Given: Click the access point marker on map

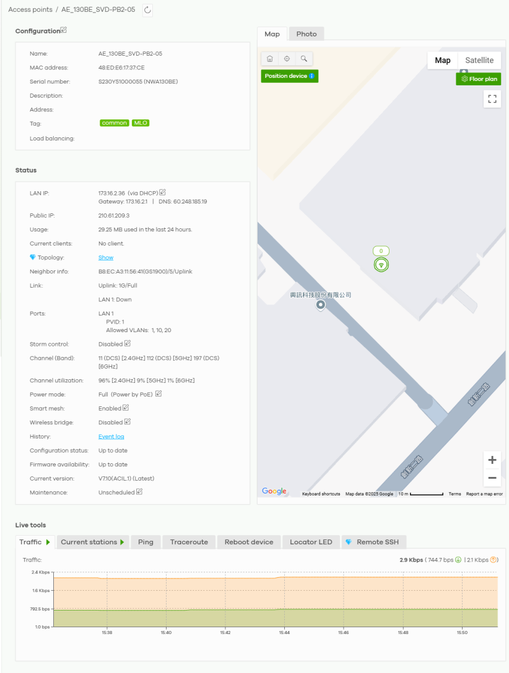Looking at the screenshot, I should coord(382,265).
